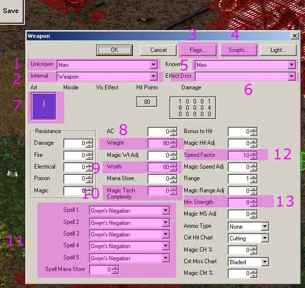Image resolution: width=305 pixels, height=288 pixels.
Task: Click the Light button
Action: [x=278, y=50]
